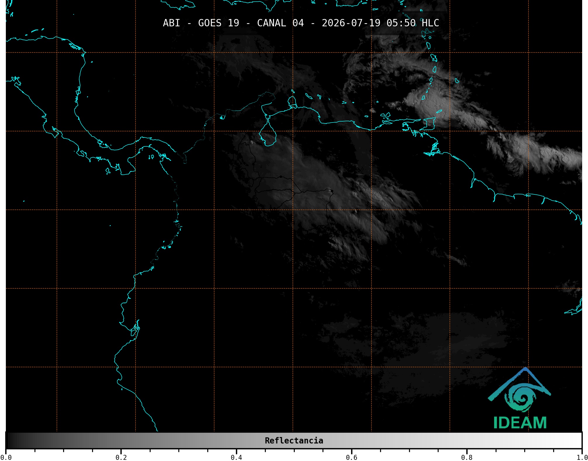
Task: Click the colorbar at the 0.8 tick
Action: [467, 441]
